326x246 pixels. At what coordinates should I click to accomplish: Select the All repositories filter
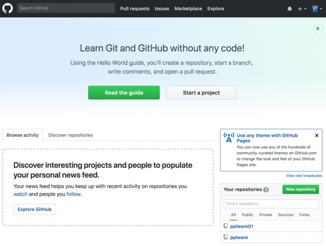tap(233, 215)
